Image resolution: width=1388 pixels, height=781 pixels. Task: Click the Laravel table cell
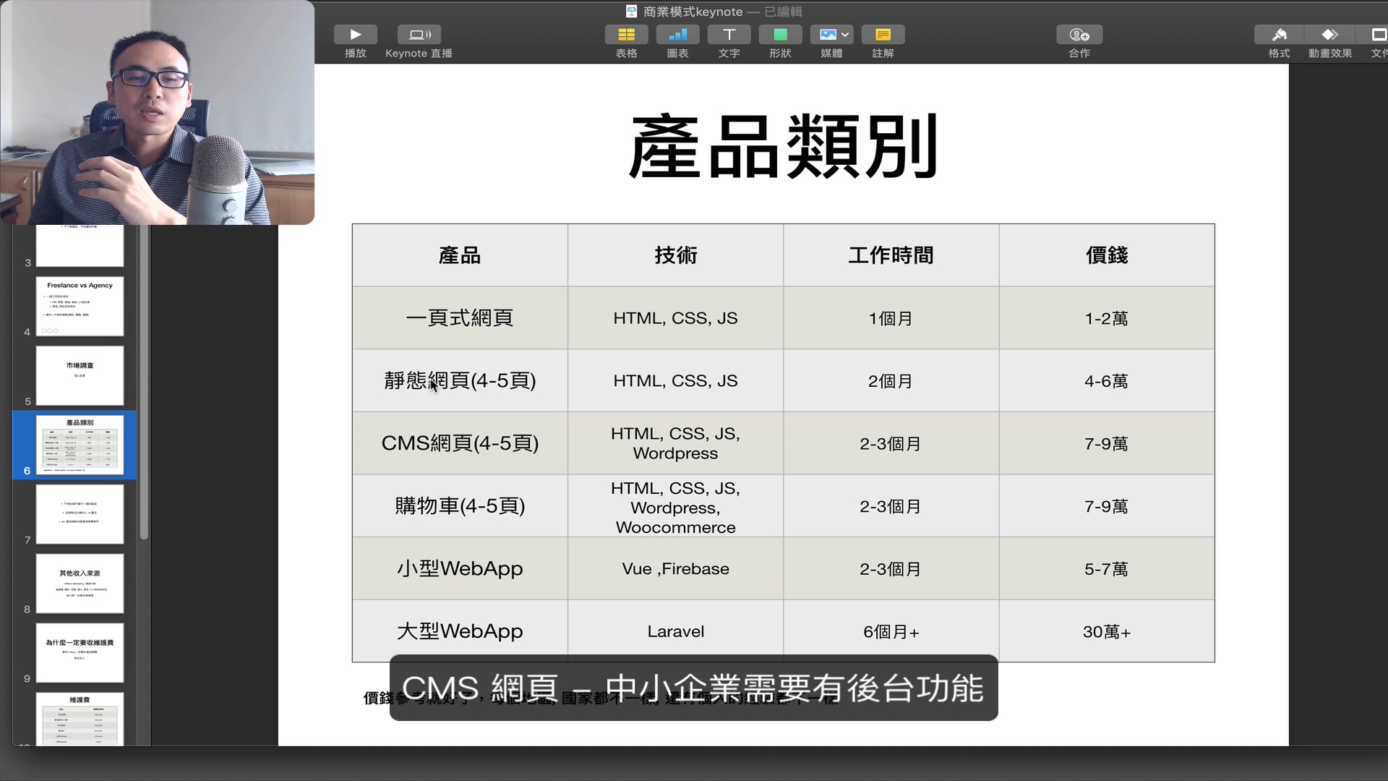[x=675, y=631]
